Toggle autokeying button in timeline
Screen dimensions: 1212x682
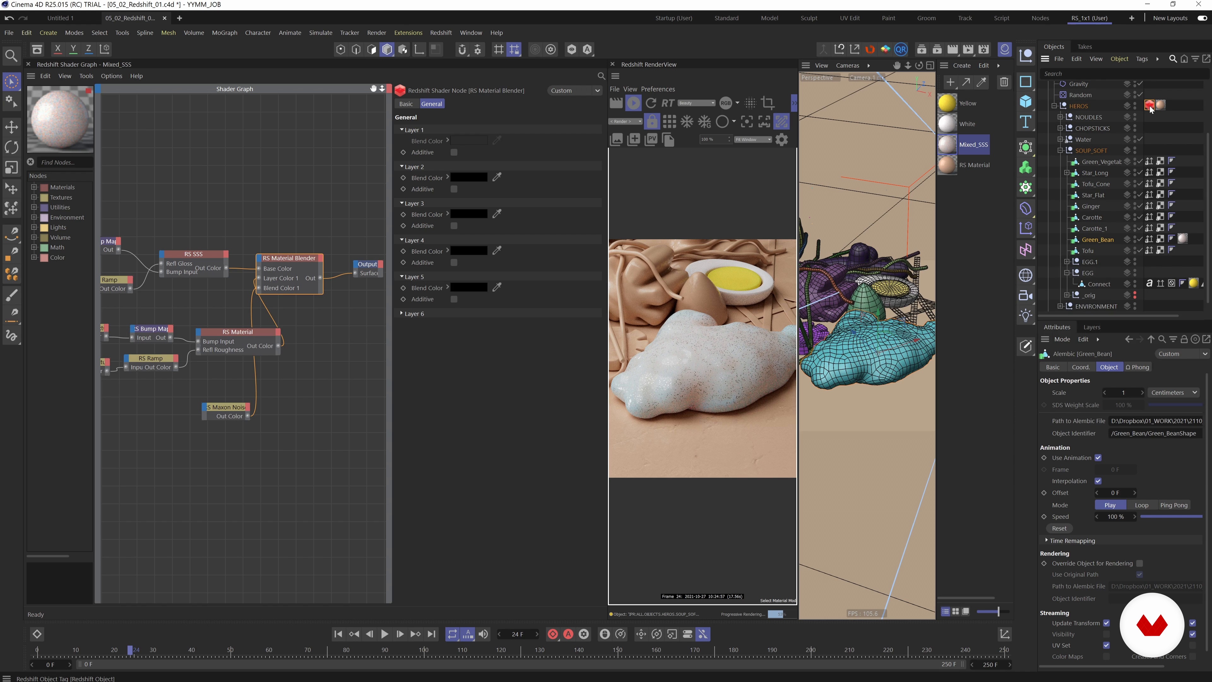568,634
